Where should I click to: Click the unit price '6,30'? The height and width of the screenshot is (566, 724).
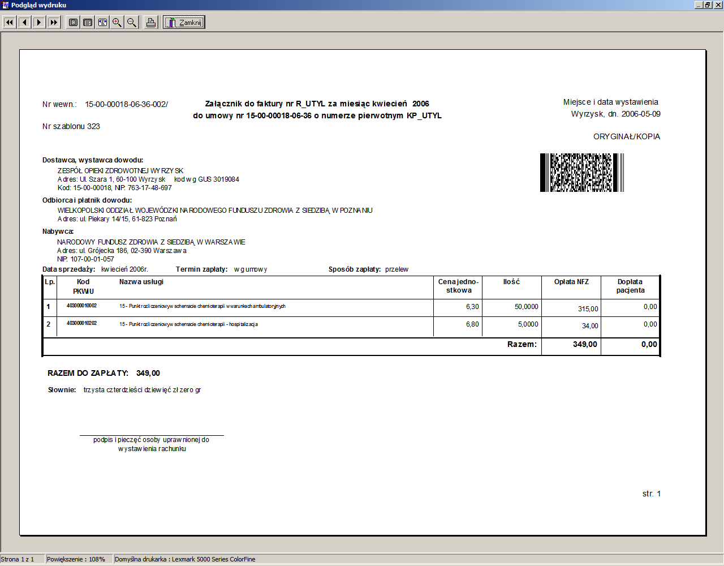coord(472,306)
